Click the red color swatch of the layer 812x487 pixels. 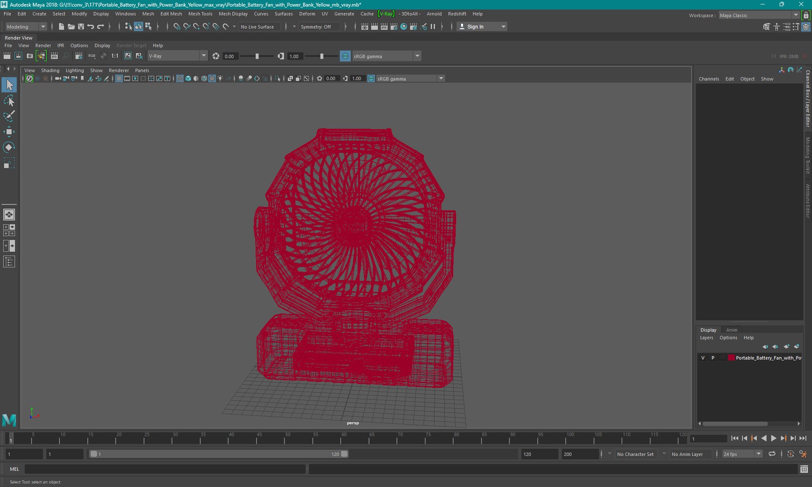point(731,358)
